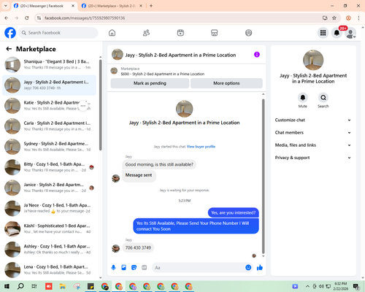Open the Marketplace storefront icon
Image resolution: width=365 pixels, height=292 pixels.
[x=215, y=33]
